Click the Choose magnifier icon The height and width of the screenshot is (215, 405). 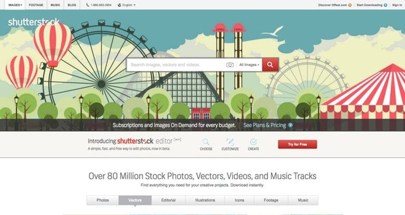206,142
